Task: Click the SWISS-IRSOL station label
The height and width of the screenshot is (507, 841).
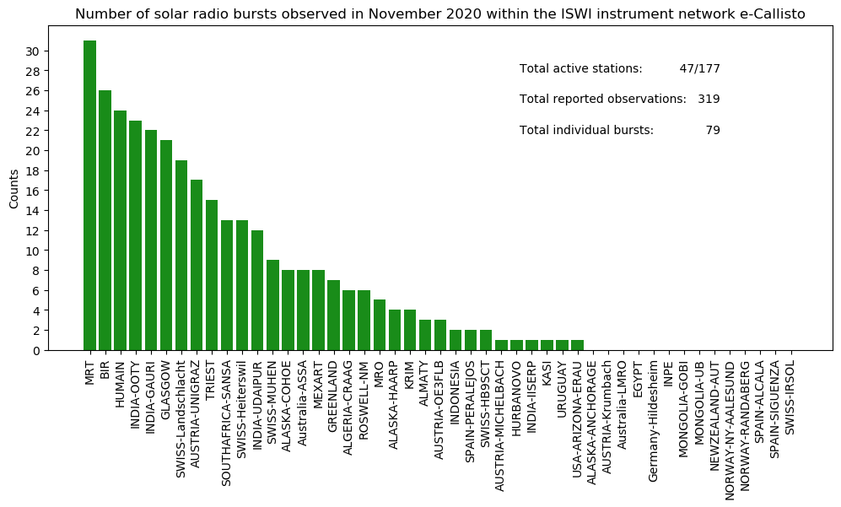Action: pyautogui.click(x=790, y=397)
